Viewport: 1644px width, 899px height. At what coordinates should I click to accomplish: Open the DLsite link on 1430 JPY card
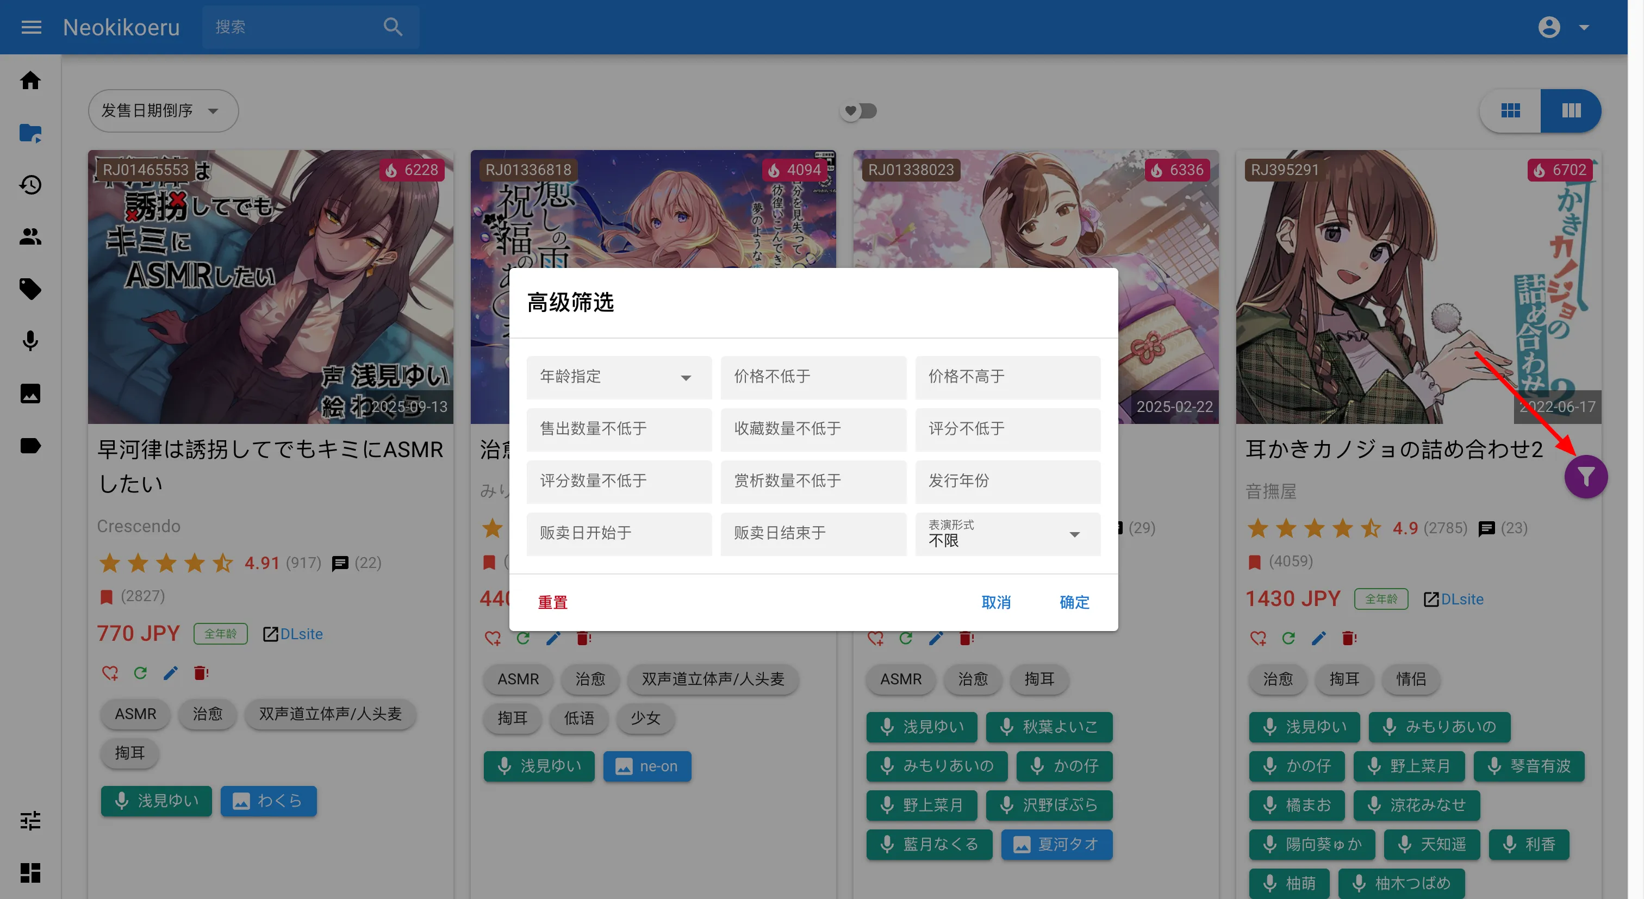pos(1453,599)
